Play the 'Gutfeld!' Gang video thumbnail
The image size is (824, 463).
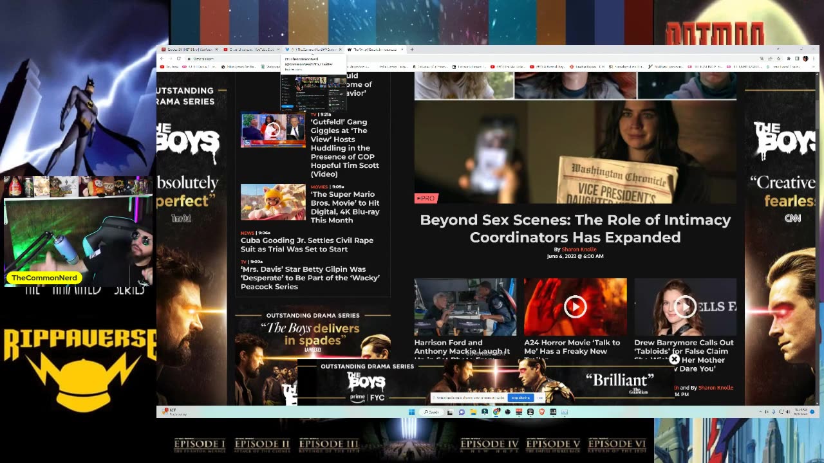point(273,130)
